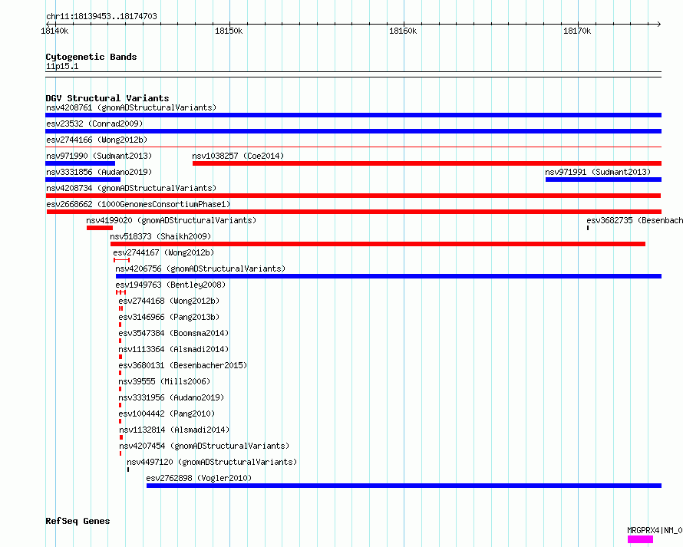683x547 pixels.
Task: Click the esv2744168 (Wong2012b) label
Action: [x=169, y=301]
